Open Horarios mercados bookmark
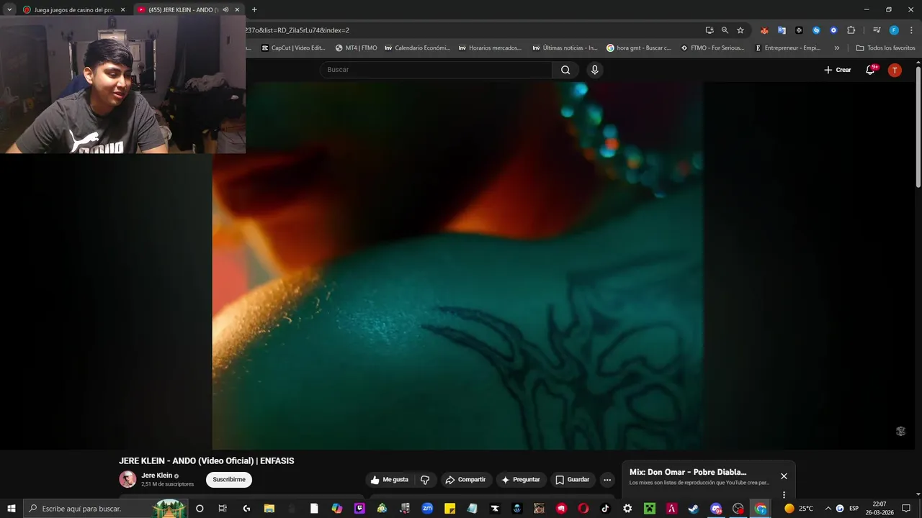 tap(490, 48)
